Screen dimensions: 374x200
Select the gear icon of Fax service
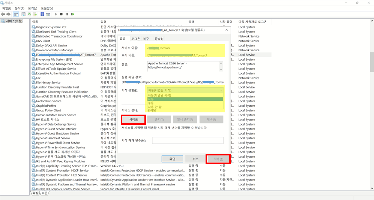pyautogui.click(x=34, y=78)
